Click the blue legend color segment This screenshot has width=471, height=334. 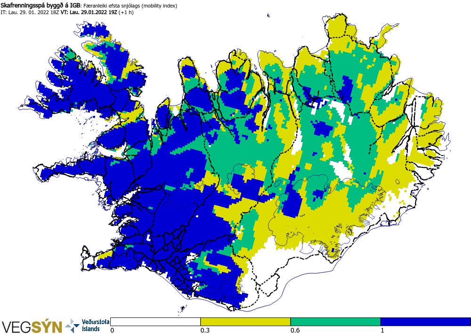tap(426, 322)
